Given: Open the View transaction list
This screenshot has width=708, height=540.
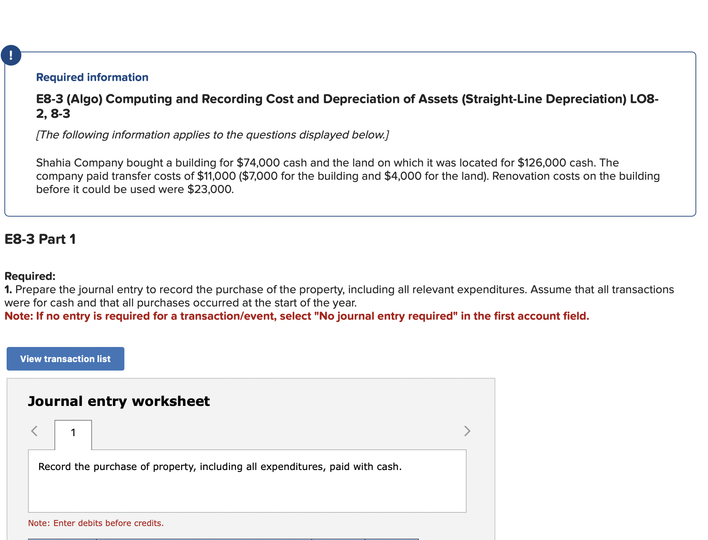Looking at the screenshot, I should tap(65, 358).
